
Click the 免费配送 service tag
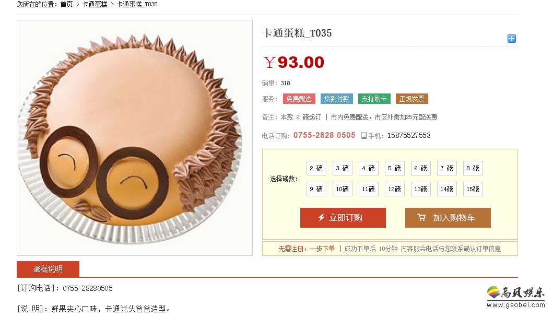click(299, 99)
